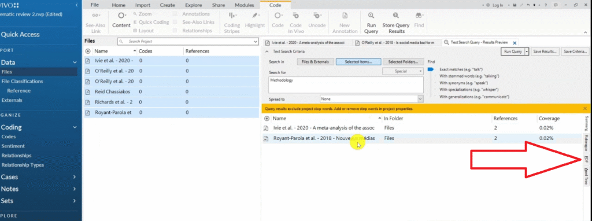
Task: Click New Annotation ribbon button
Action: pos(345,22)
